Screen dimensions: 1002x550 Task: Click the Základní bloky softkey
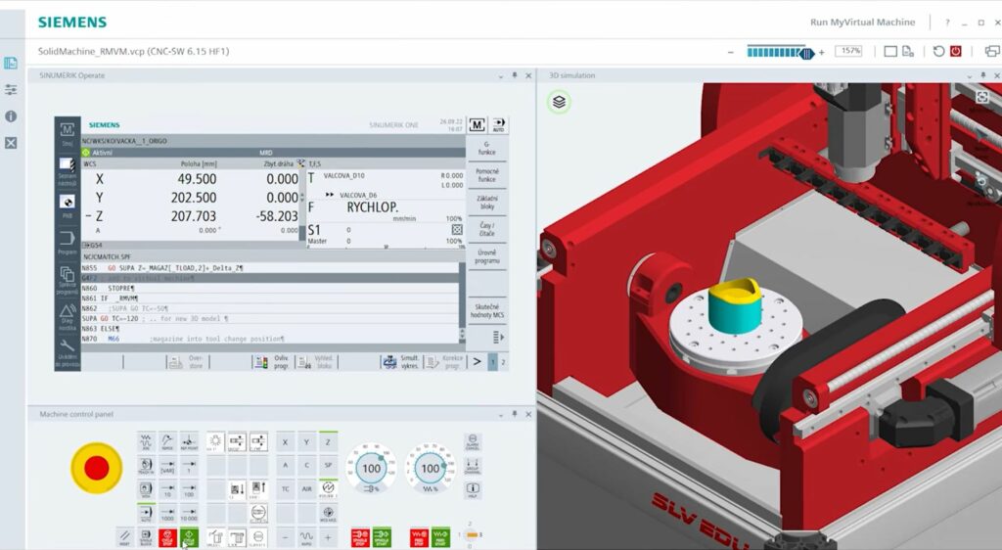pos(487,203)
